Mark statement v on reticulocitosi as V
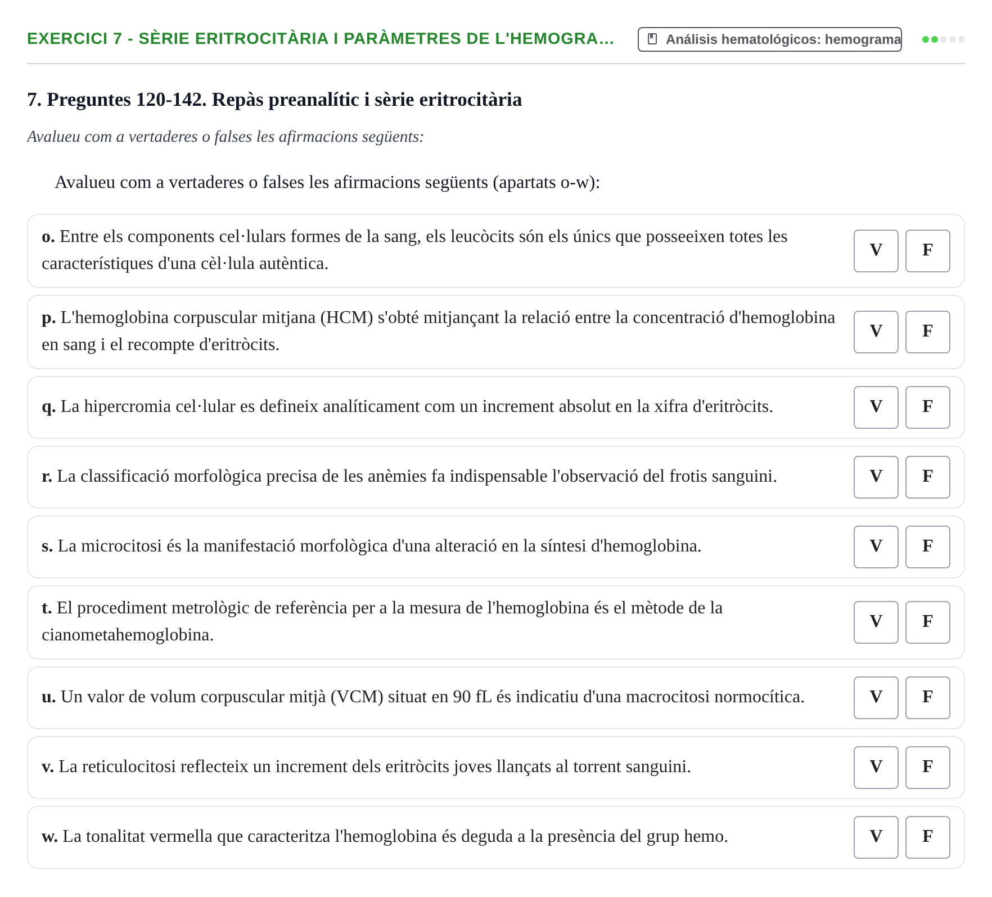 pyautogui.click(x=876, y=768)
